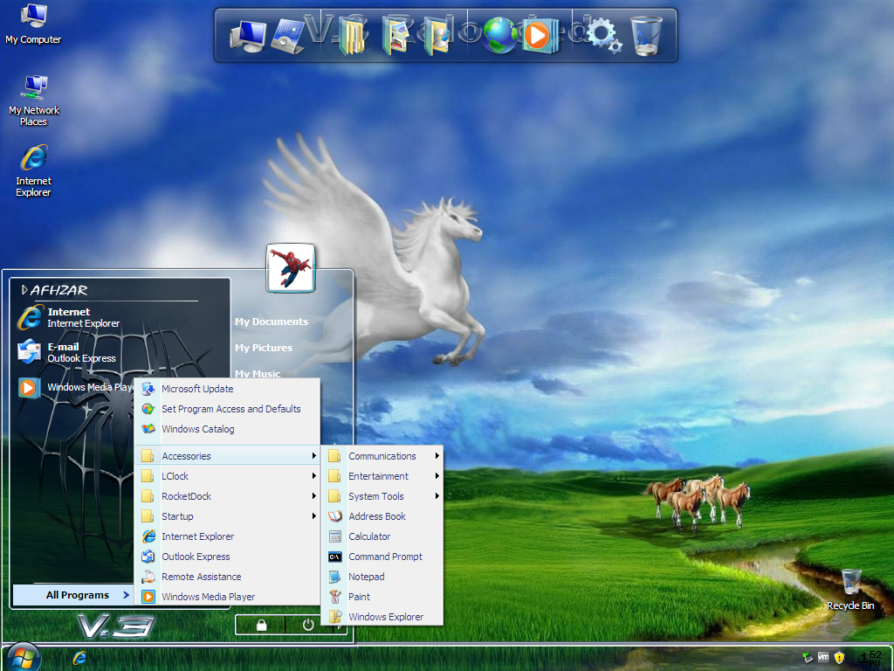Open My Computer from the top dock
894x671 pixels.
(x=248, y=35)
